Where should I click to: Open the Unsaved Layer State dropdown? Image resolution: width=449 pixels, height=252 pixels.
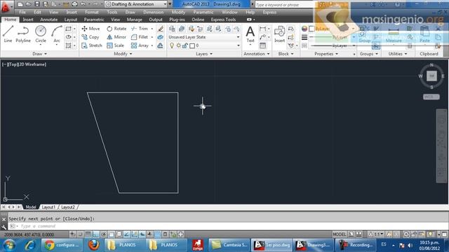point(238,37)
